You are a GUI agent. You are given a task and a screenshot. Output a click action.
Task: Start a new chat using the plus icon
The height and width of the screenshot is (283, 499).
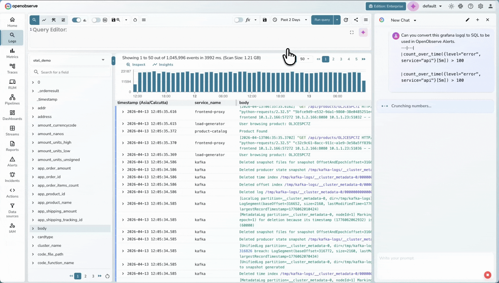click(x=477, y=20)
